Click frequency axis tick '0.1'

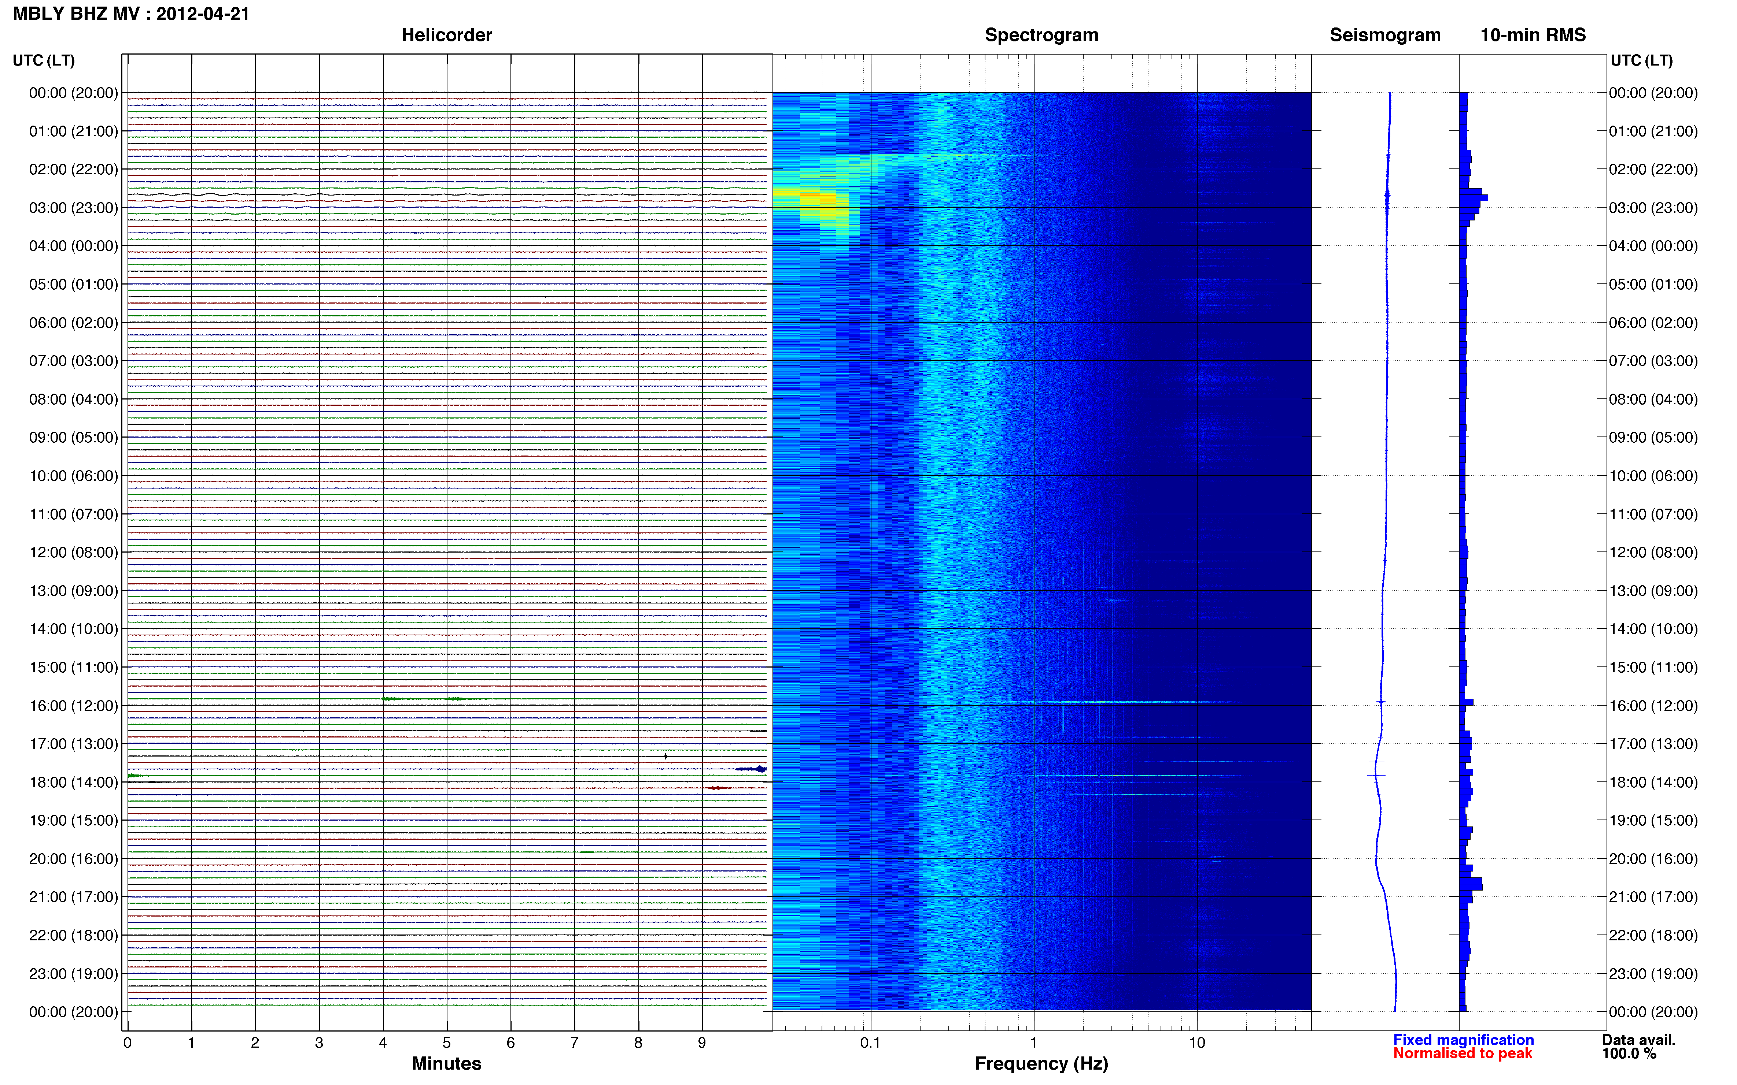[x=870, y=1043]
